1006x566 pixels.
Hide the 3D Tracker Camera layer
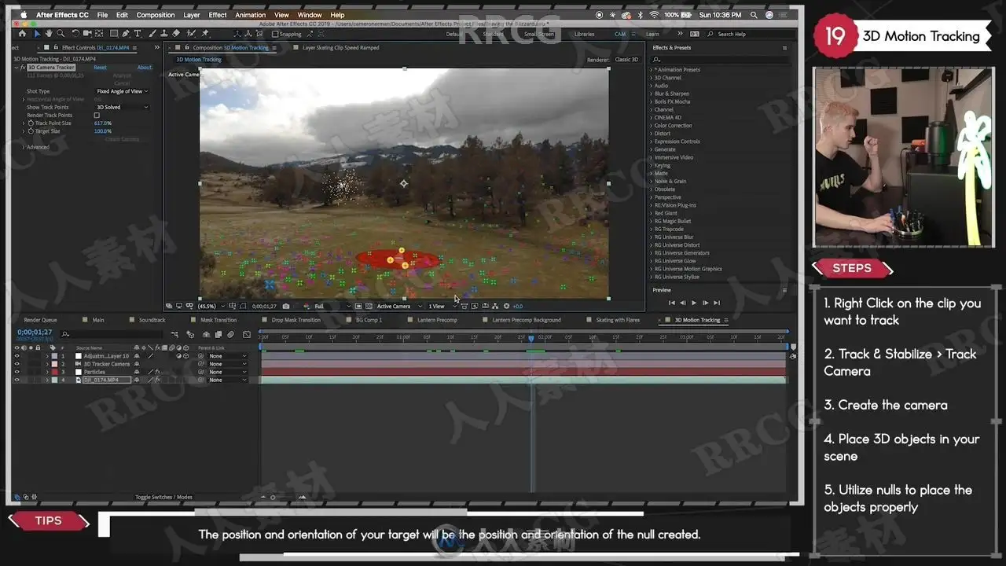(17, 364)
